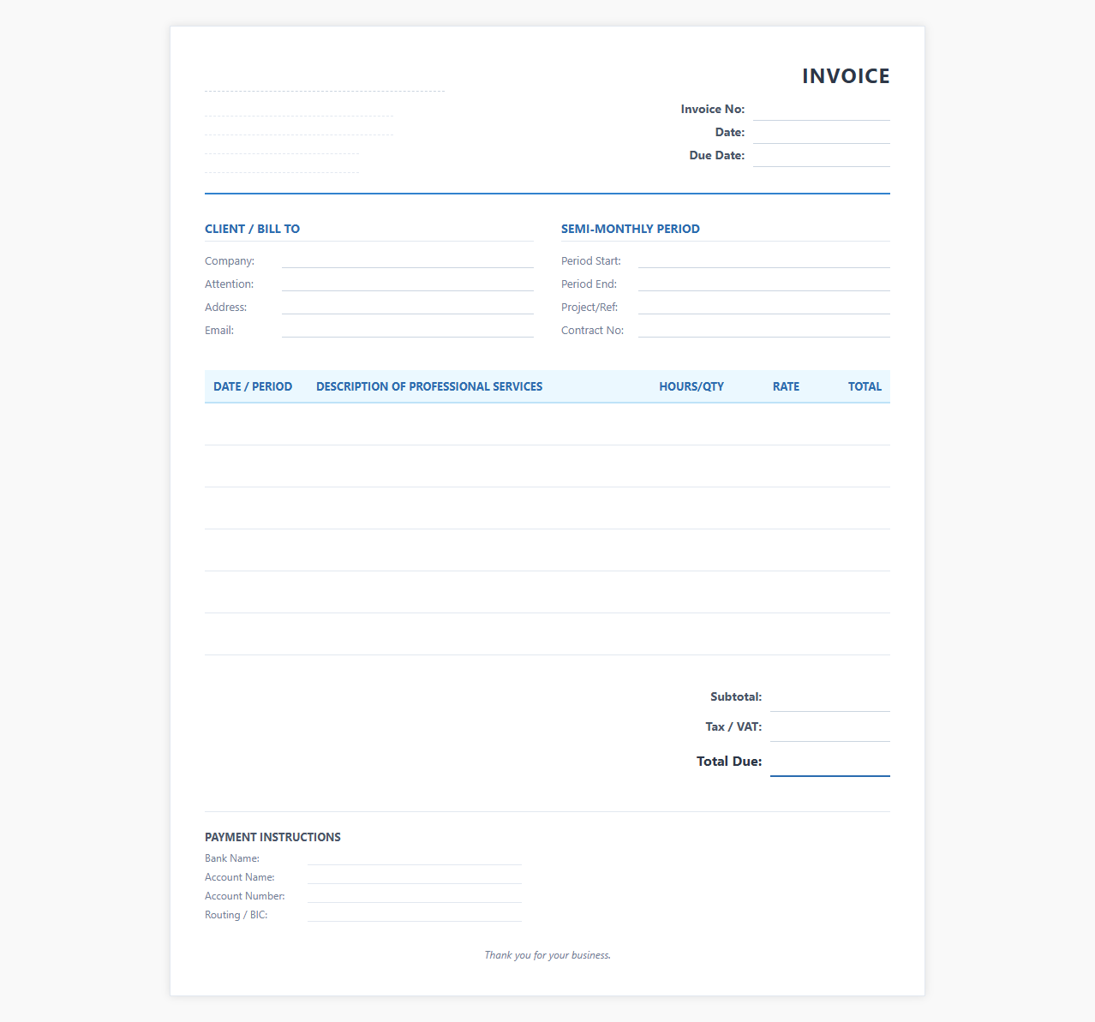Click the Account Name field
This screenshot has width=1095, height=1022.
(x=414, y=877)
